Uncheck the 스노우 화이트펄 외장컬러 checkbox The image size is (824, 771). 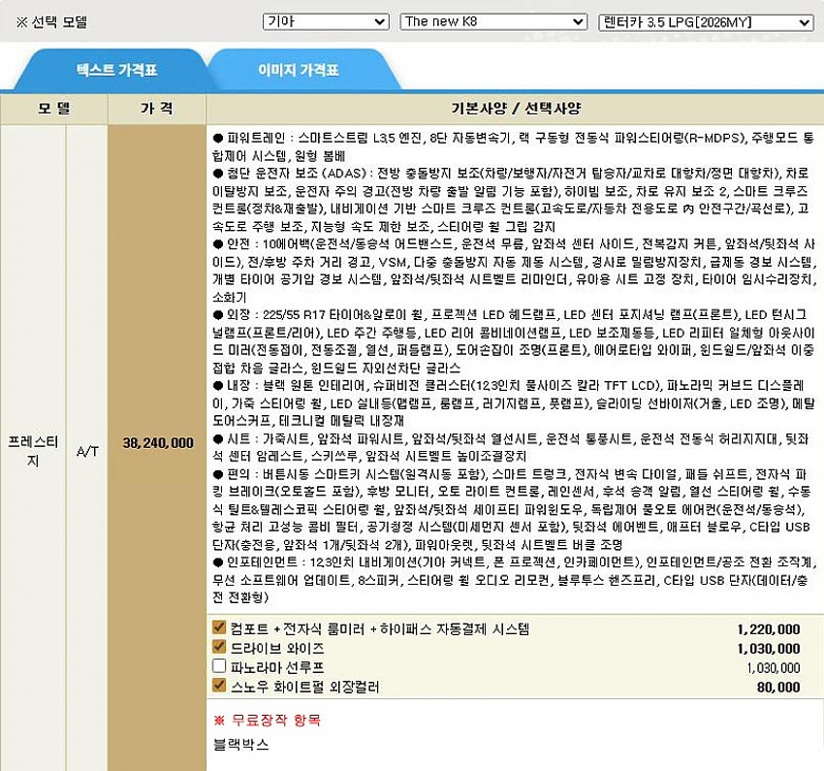pos(219,687)
